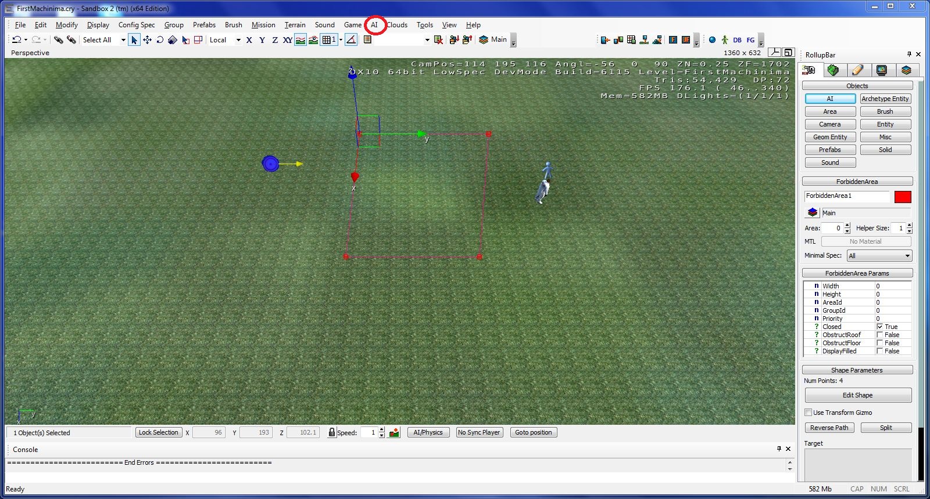This screenshot has height=499, width=930.
Task: Constrain movement to the Z axis
Action: [275, 39]
